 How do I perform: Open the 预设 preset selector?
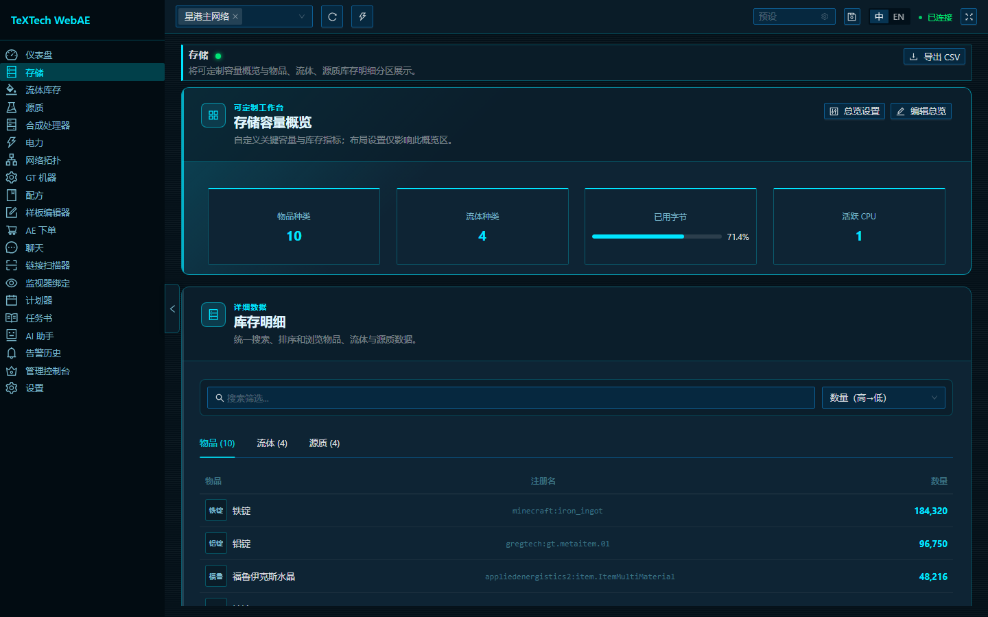[x=794, y=16]
